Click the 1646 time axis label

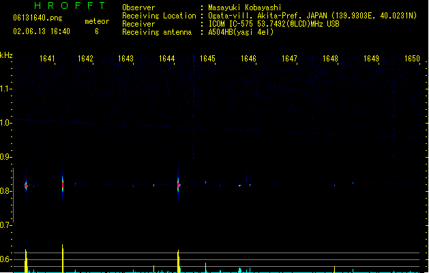248,59
